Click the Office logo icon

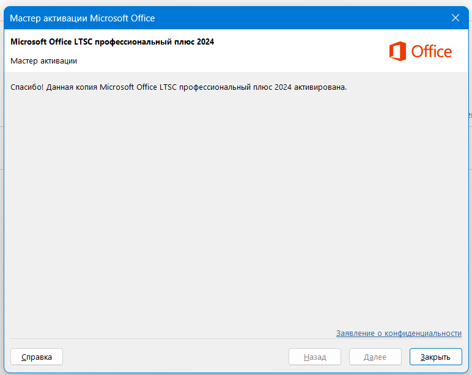pos(420,51)
